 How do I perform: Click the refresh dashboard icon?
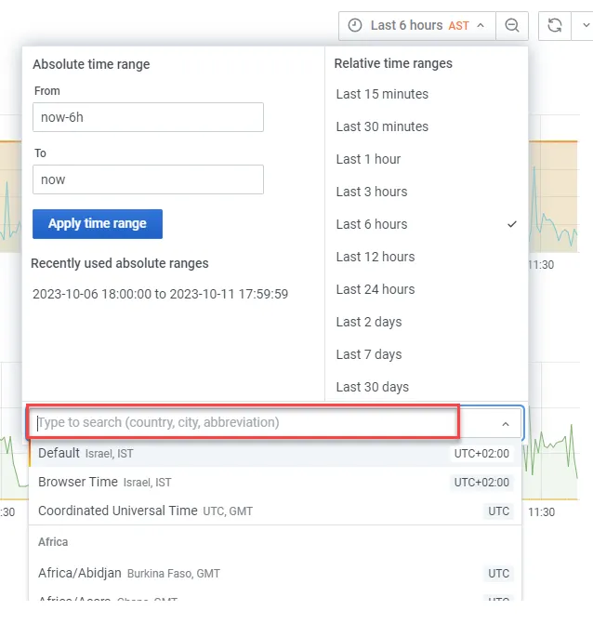pyautogui.click(x=554, y=26)
